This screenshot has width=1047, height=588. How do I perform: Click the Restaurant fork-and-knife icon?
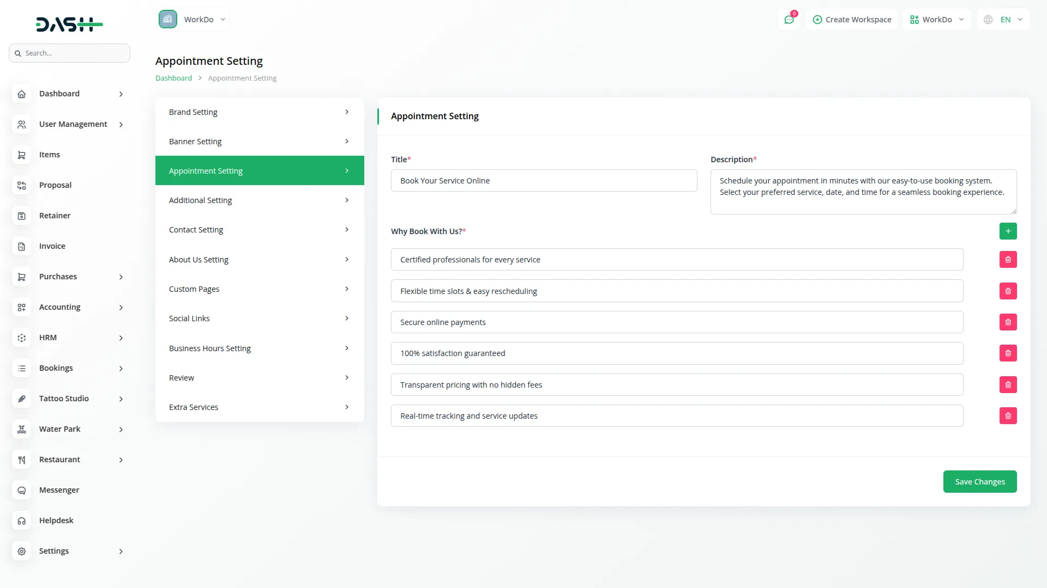click(21, 460)
